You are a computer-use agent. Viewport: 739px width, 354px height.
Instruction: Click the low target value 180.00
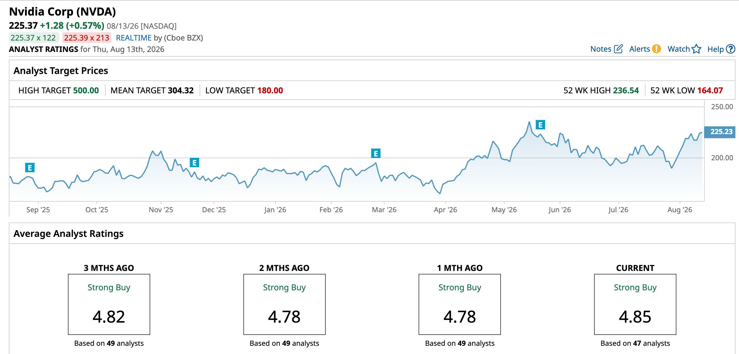point(270,90)
